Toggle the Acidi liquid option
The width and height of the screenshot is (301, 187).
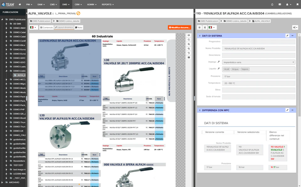(227, 69)
